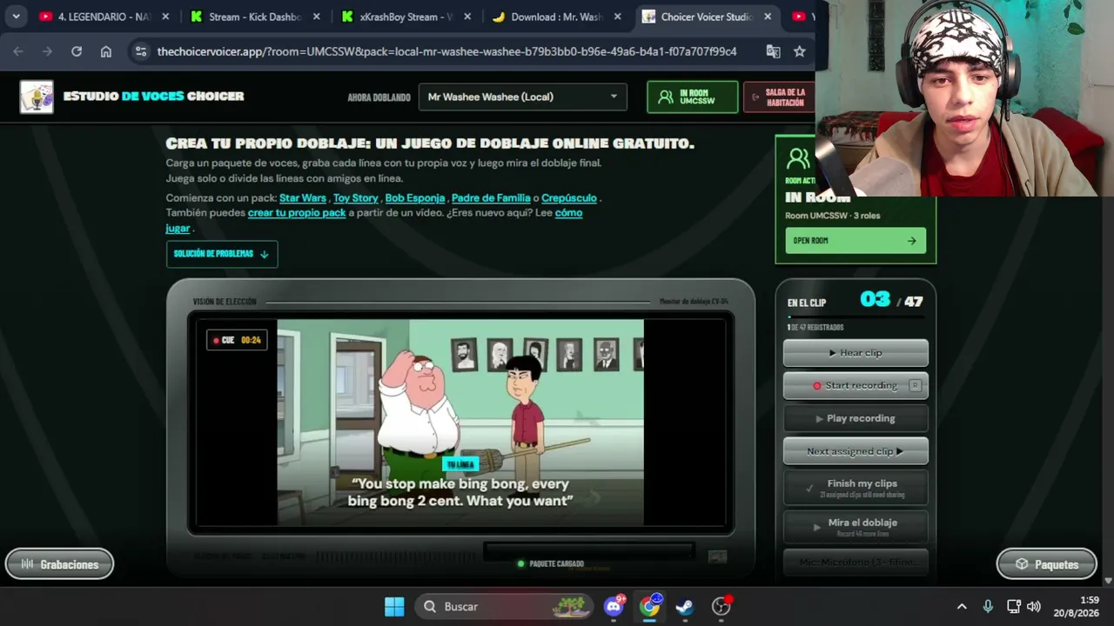The image size is (1114, 626).
Task: Click the Choicer Voicer logo image
Action: point(37,97)
